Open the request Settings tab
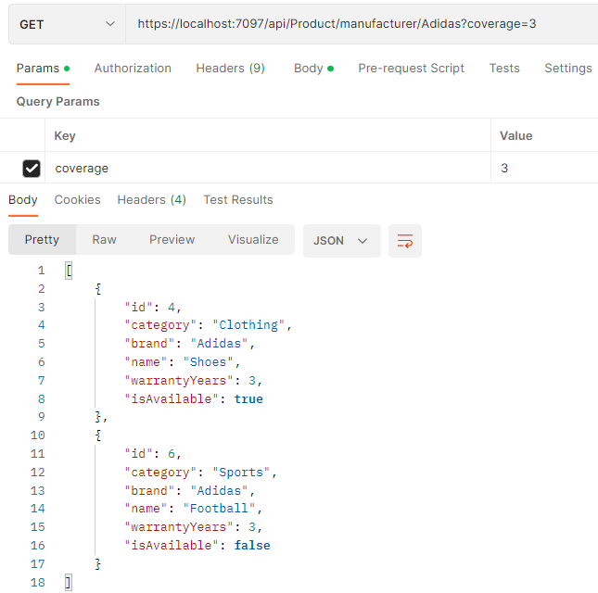The height and width of the screenshot is (593, 598). (567, 69)
